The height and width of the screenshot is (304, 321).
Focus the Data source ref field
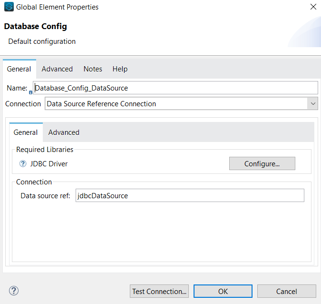tap(189, 195)
